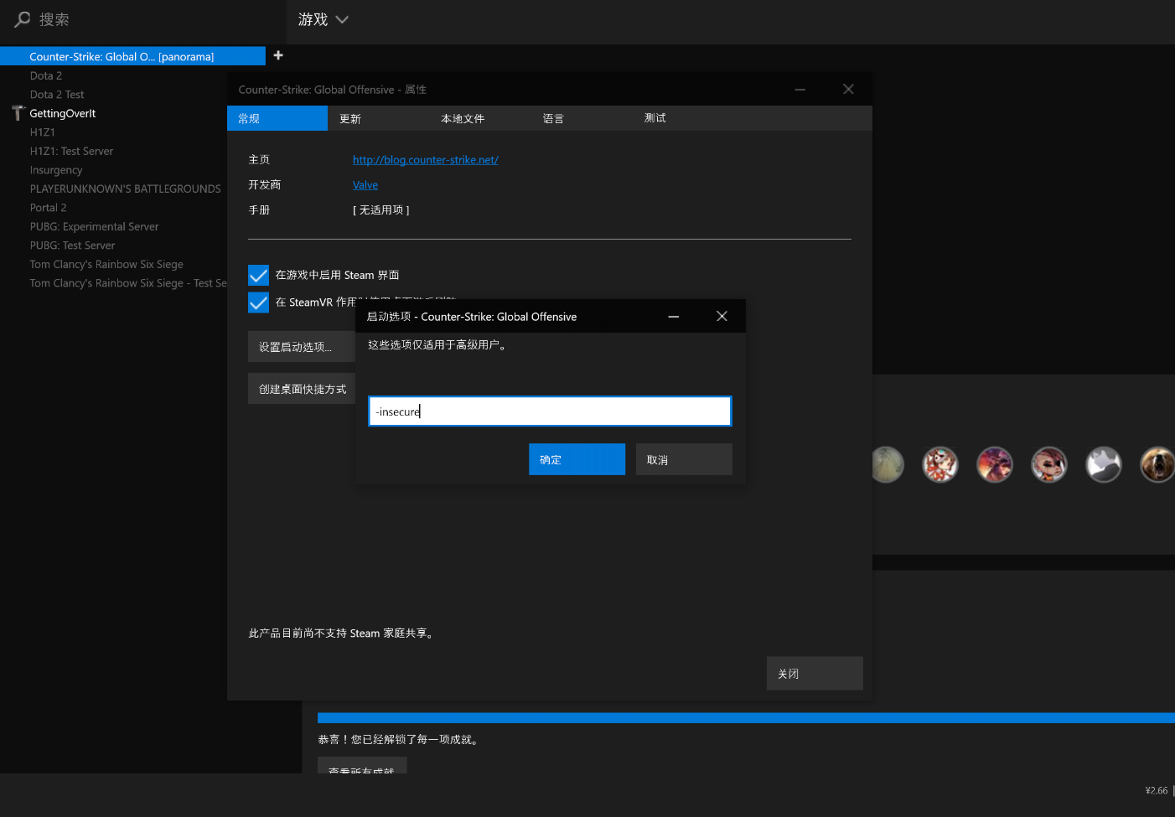Select Dota 2 in library list
The image size is (1175, 817).
coord(46,75)
